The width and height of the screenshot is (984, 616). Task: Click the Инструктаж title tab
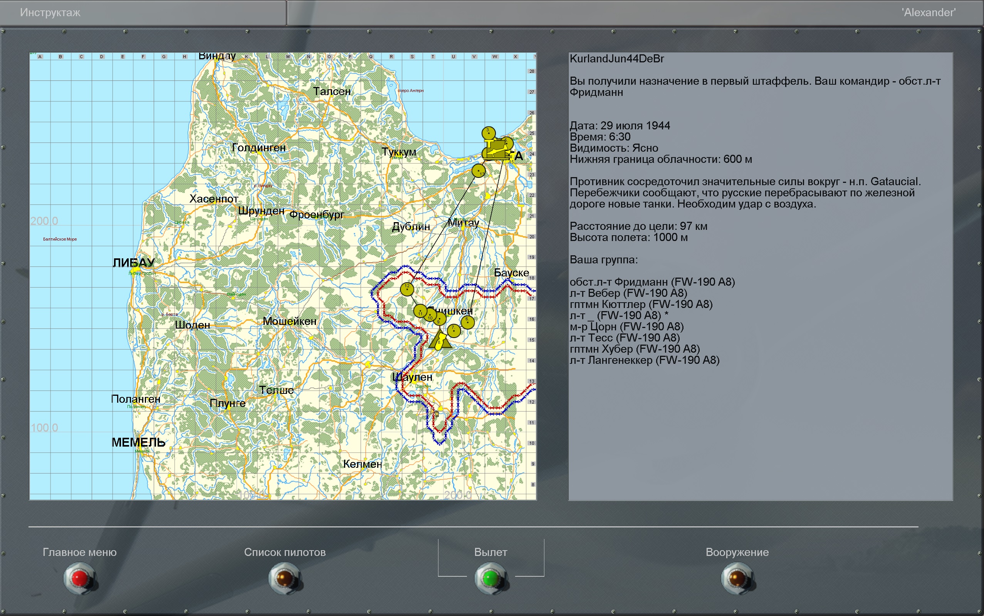click(50, 13)
